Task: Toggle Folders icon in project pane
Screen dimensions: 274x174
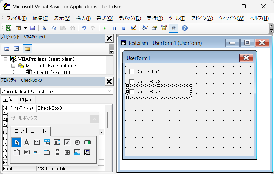Action: tap(28, 49)
